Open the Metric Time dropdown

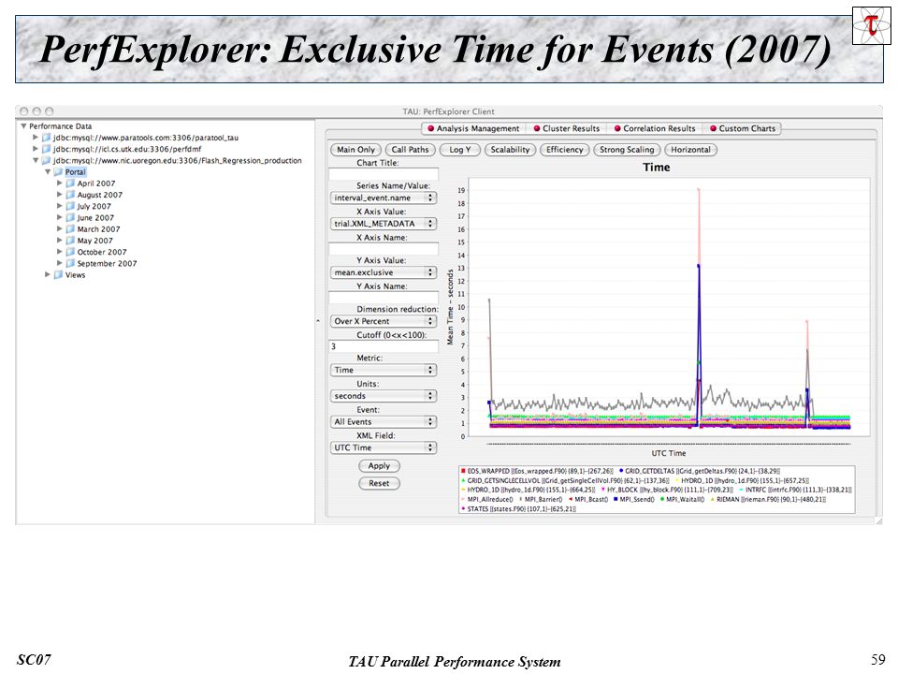(384, 371)
